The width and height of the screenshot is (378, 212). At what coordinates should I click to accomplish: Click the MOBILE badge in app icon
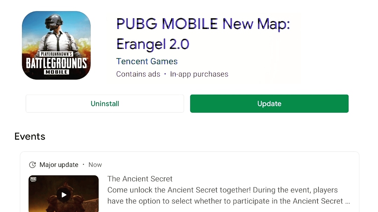(57, 72)
